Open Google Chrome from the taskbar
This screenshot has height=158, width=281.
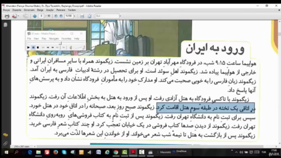pyautogui.click(x=116, y=152)
